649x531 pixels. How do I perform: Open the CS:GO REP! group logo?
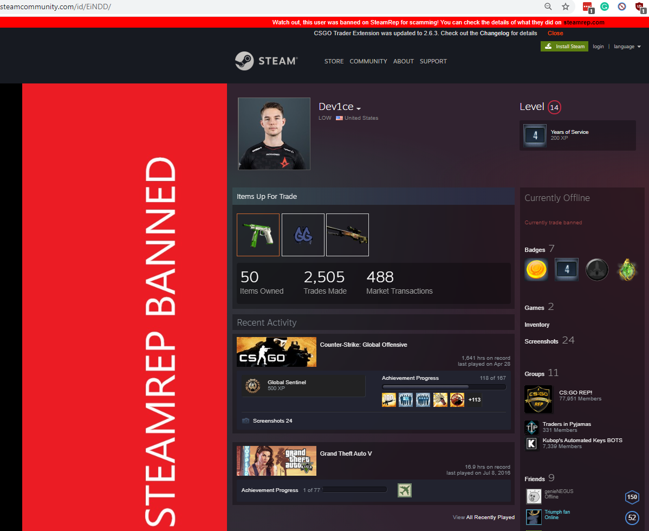tap(538, 399)
